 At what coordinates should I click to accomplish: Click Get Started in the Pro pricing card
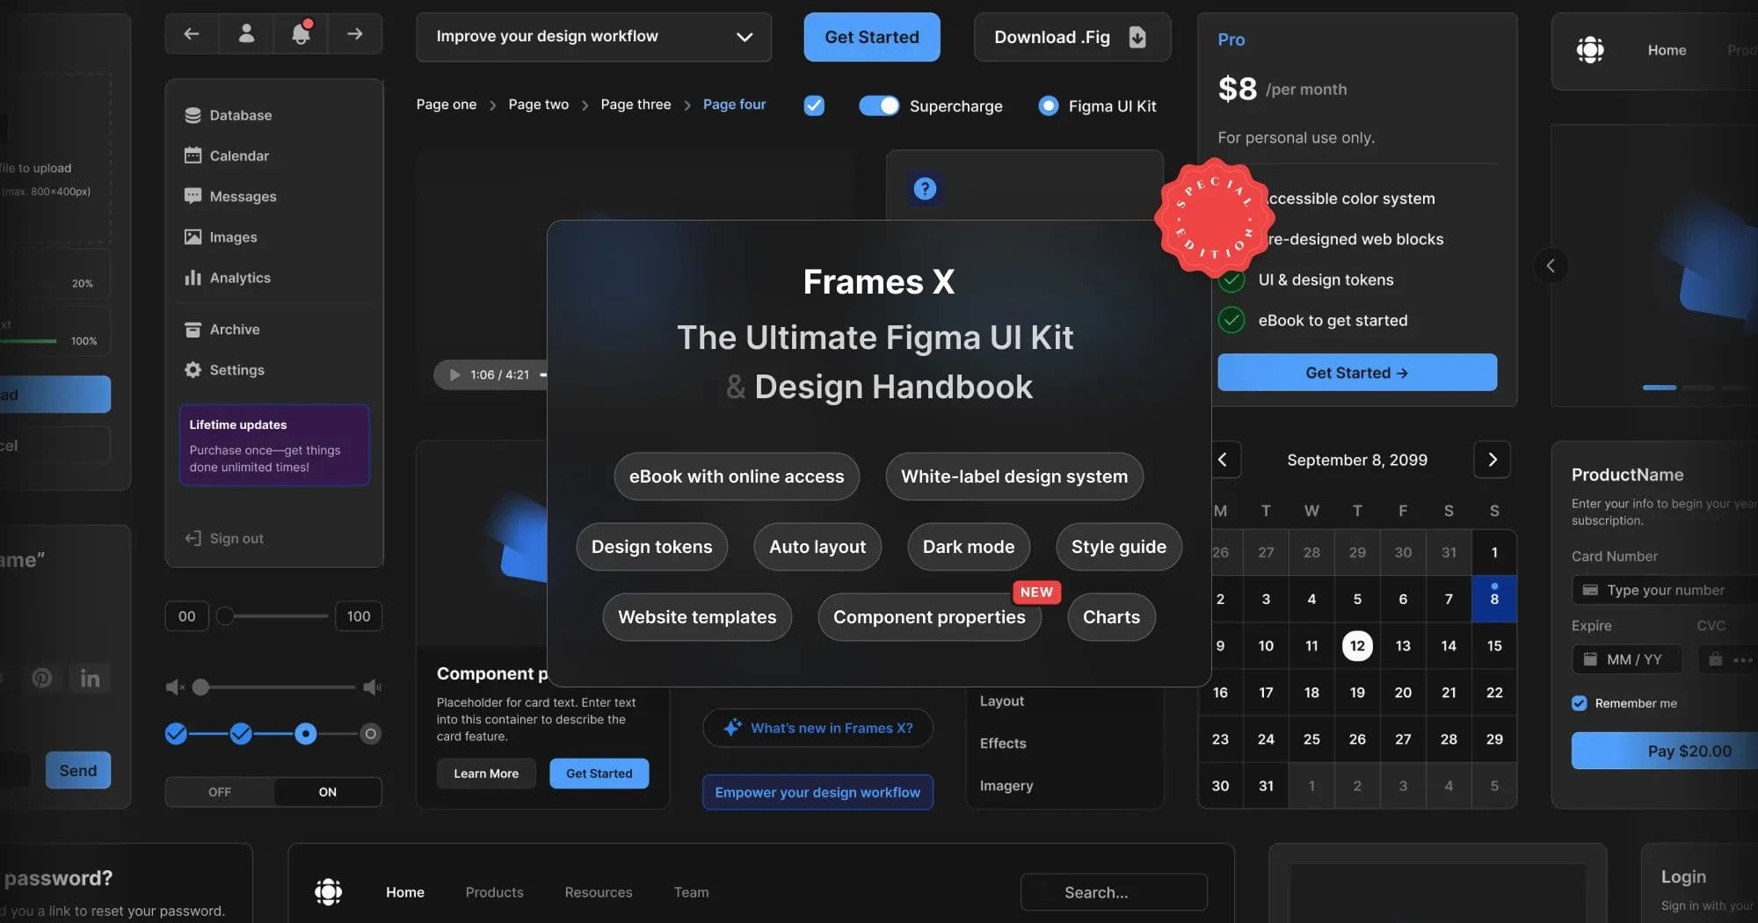[x=1357, y=373]
